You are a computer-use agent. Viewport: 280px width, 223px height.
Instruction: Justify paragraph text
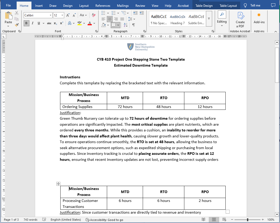122,19
